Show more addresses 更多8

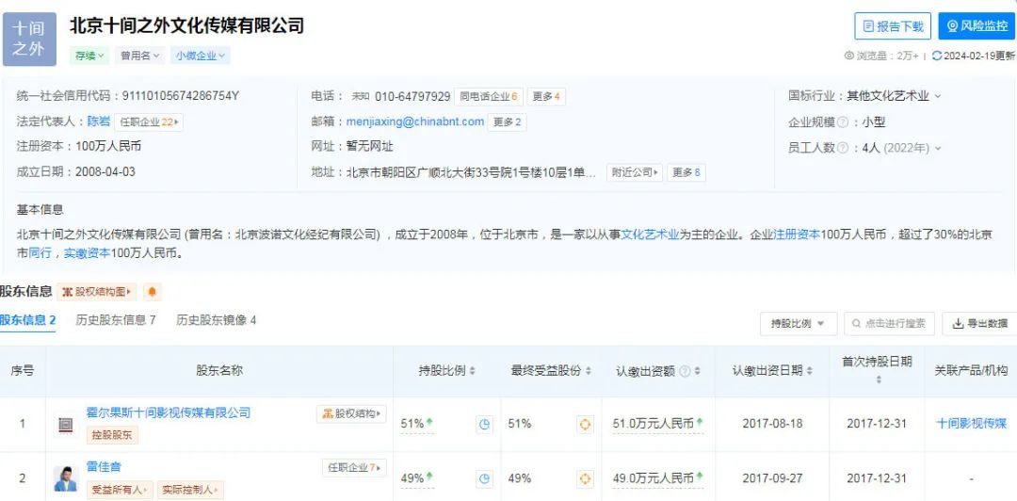(686, 172)
